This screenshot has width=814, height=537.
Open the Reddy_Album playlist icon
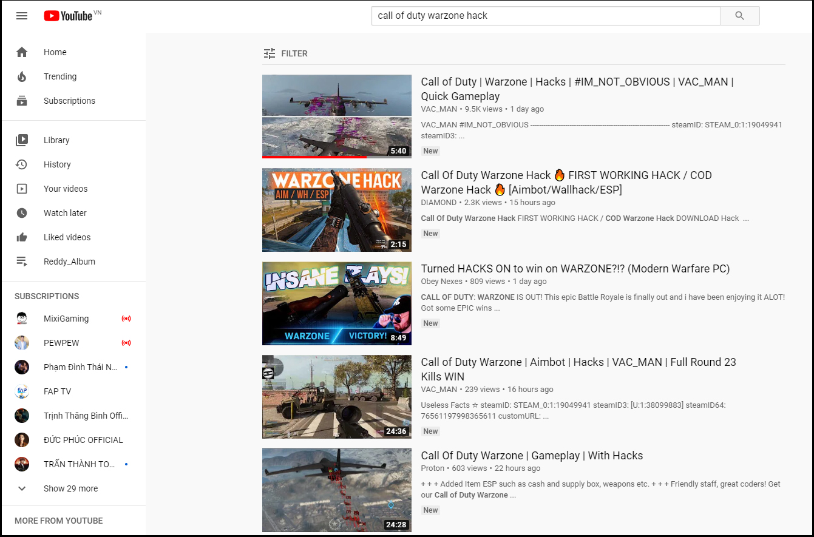(x=22, y=262)
